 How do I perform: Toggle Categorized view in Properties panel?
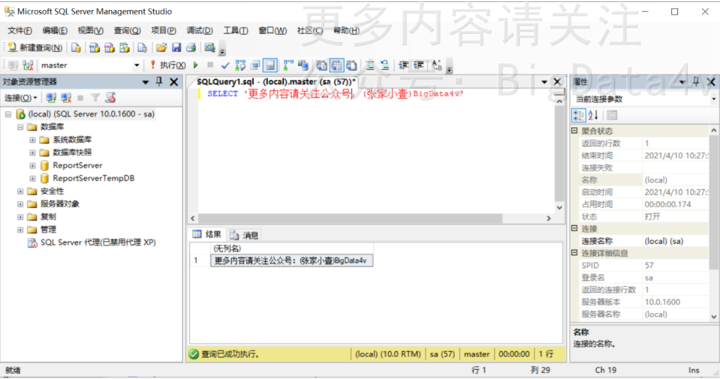pyautogui.click(x=579, y=115)
